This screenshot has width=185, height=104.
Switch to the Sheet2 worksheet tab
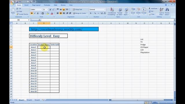29,100
